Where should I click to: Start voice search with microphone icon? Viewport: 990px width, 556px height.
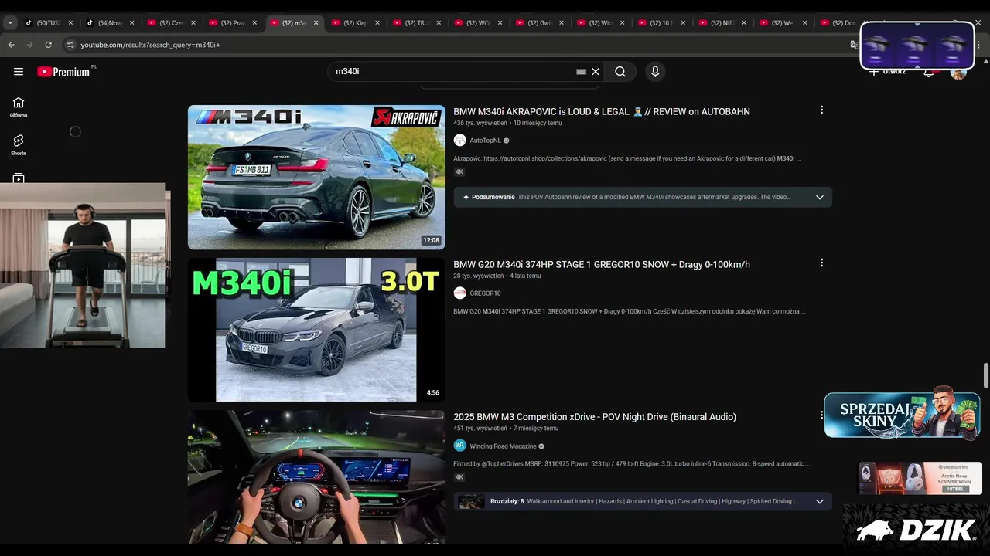click(655, 72)
